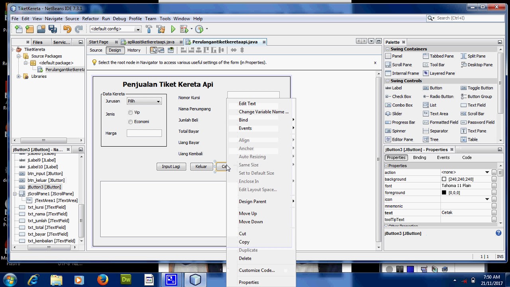Collapse the TiketKereta project node
This screenshot has height=287, width=510.
coord(12,49)
